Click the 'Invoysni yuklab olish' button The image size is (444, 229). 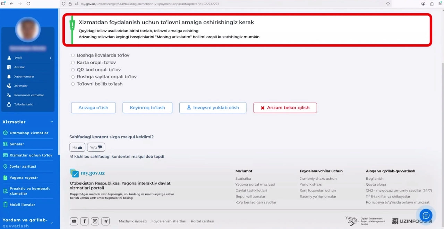[213, 108]
